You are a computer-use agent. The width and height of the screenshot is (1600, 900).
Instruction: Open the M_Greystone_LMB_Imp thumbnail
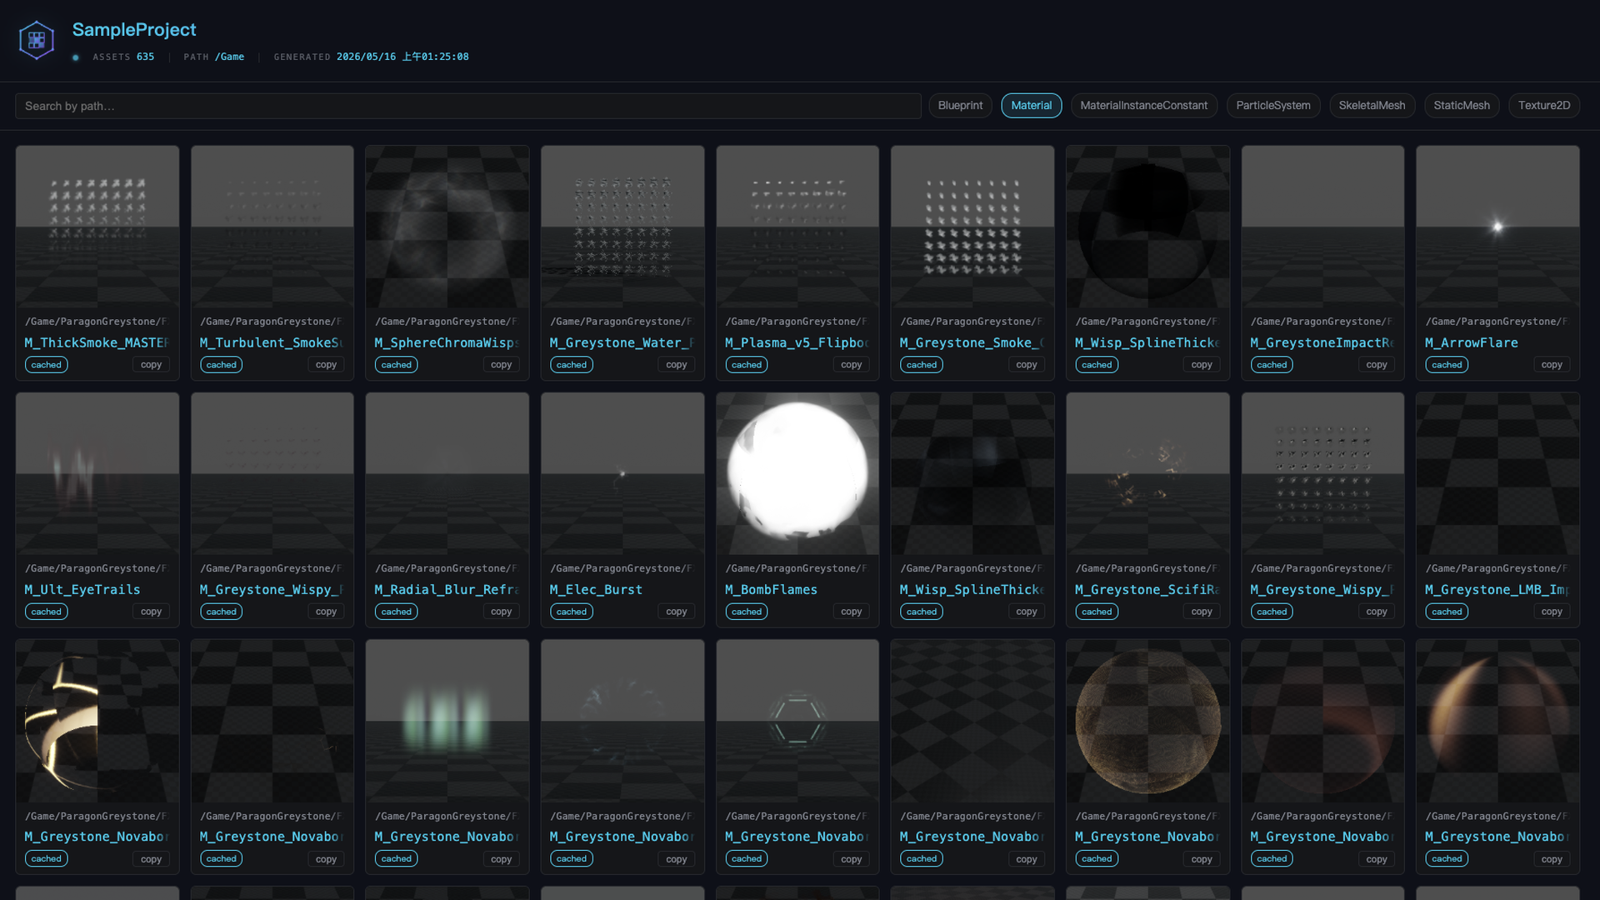tap(1497, 473)
